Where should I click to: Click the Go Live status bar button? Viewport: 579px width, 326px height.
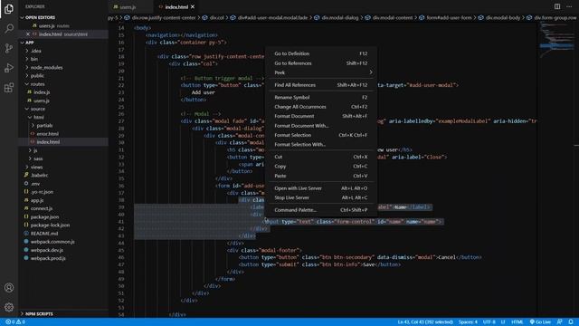pyautogui.click(x=540, y=322)
